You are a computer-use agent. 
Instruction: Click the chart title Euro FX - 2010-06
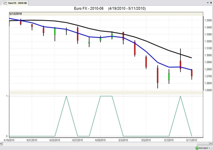tap(89, 8)
